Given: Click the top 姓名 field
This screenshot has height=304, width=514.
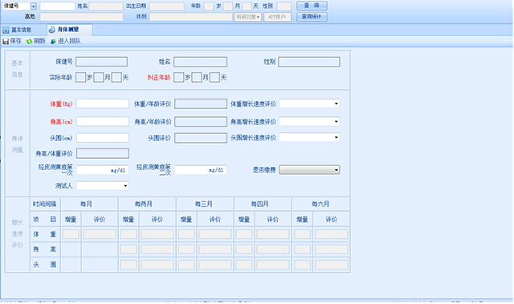Looking at the screenshot, I should click(x=106, y=6).
